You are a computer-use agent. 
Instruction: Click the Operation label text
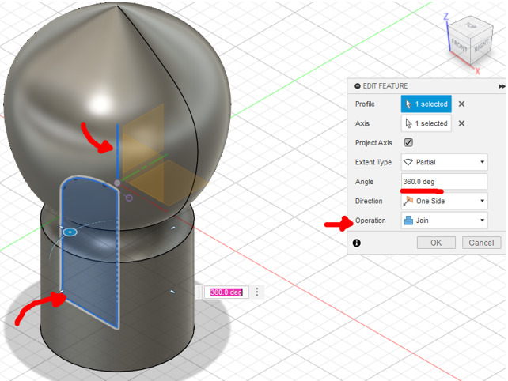[x=370, y=221]
